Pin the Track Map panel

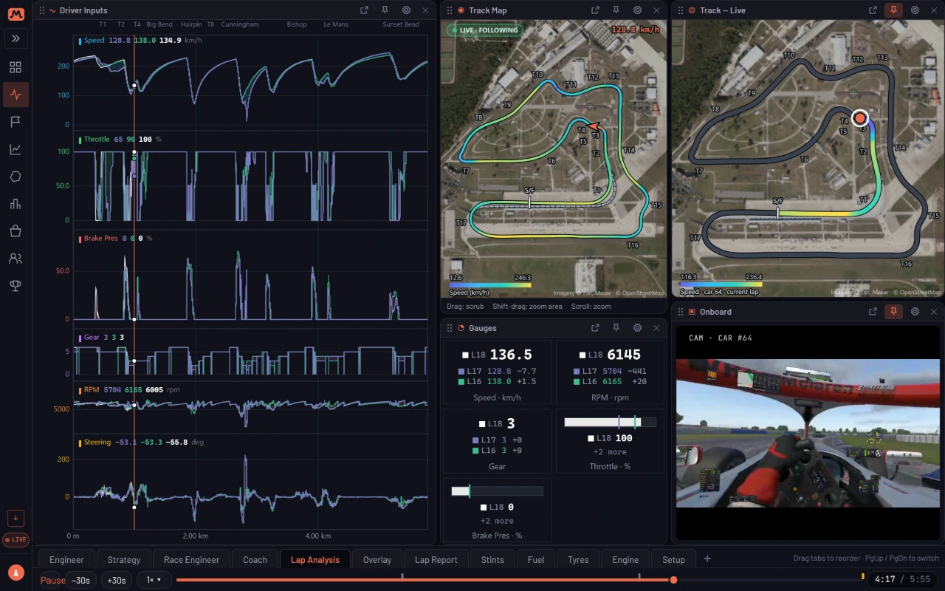click(x=616, y=10)
